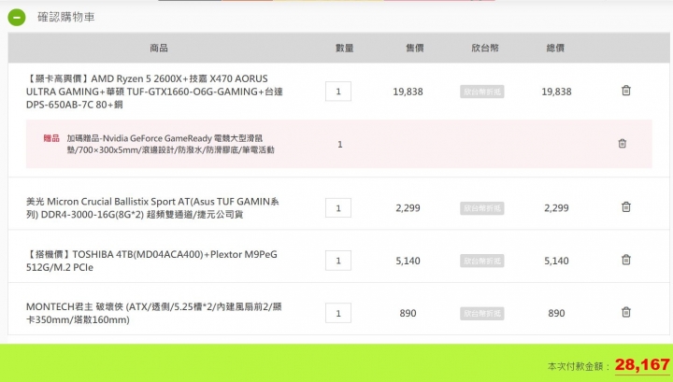Image resolution: width=673 pixels, height=382 pixels.
Task: Apply 欣台幣折抵 on TOSHIBA Plextor bundle
Action: pyautogui.click(x=482, y=261)
